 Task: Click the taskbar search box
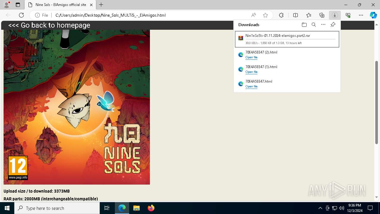pos(57,208)
